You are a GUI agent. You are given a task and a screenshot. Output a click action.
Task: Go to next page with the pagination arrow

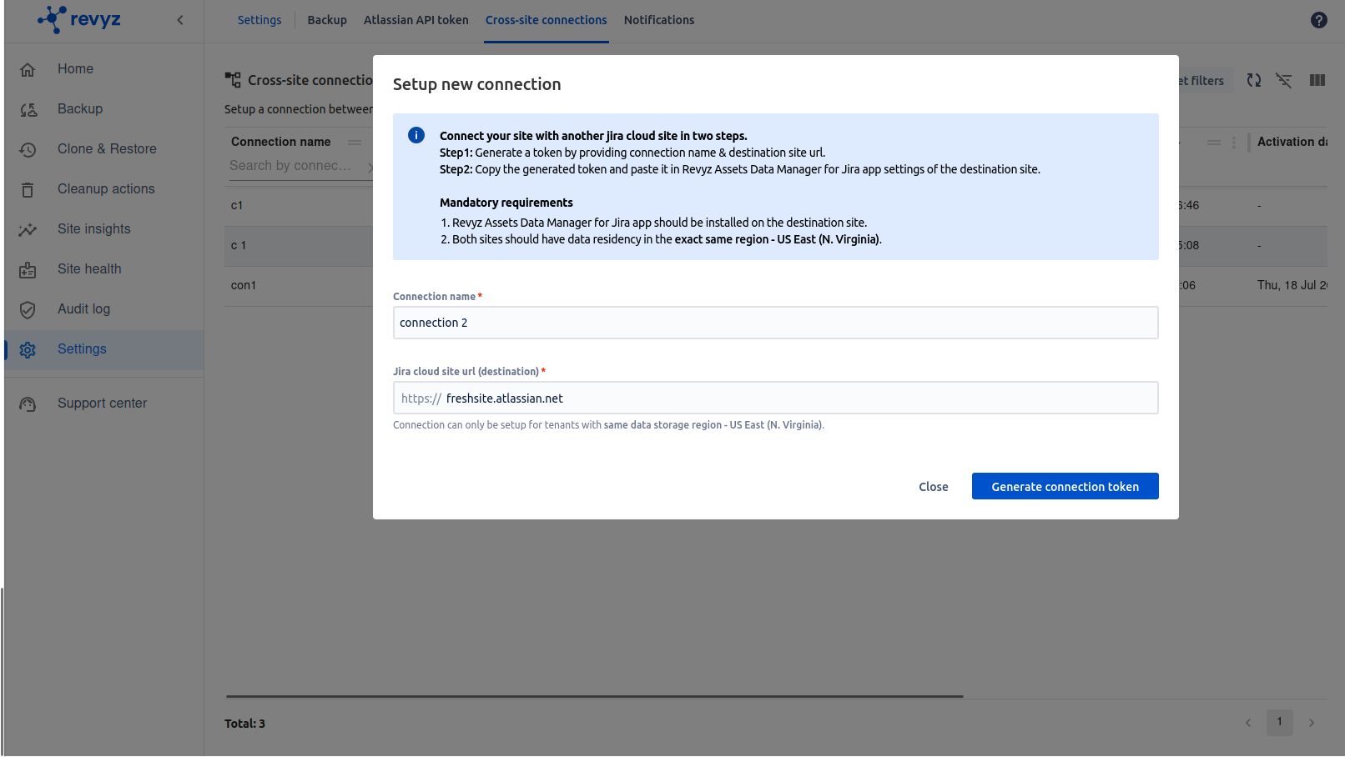tap(1311, 723)
